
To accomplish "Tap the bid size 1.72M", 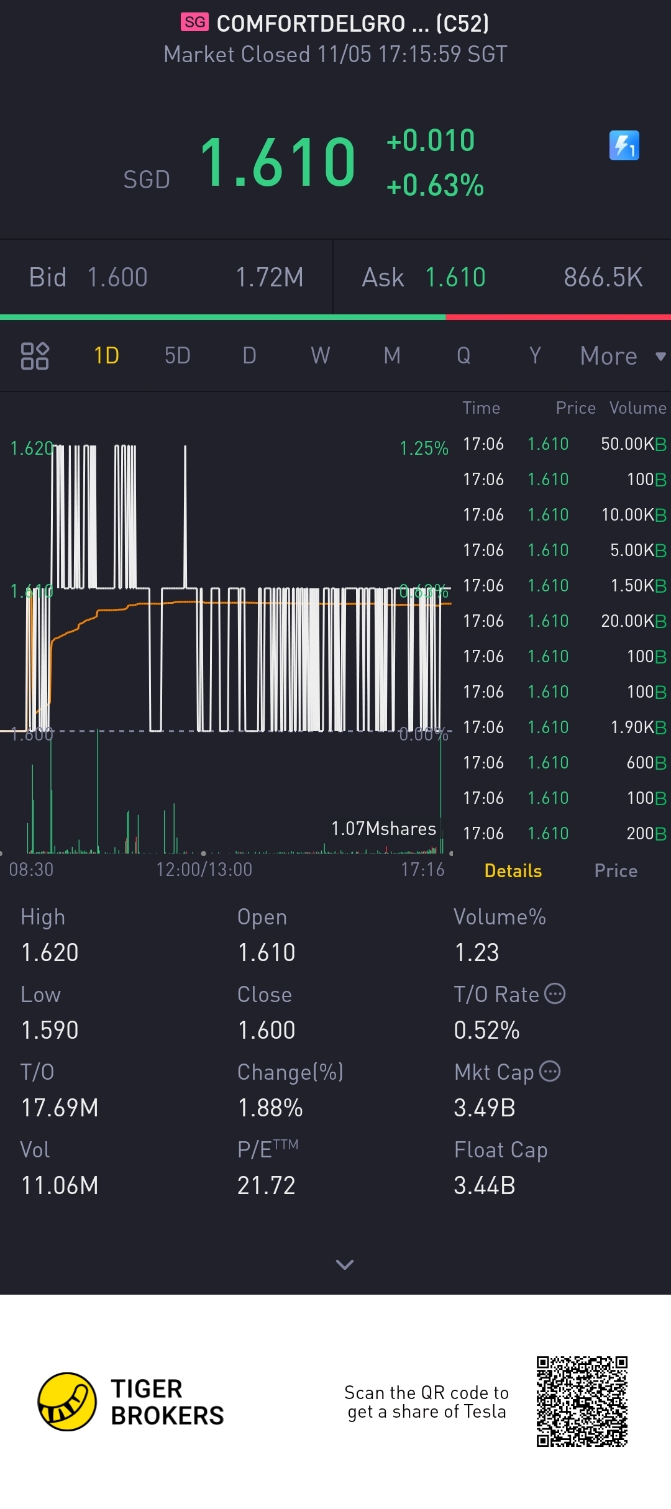I will (270, 278).
